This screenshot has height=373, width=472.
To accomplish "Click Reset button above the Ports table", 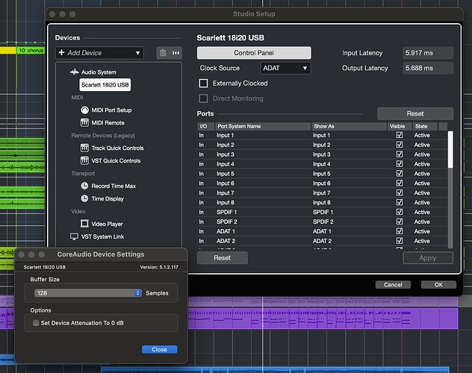I will (x=415, y=113).
